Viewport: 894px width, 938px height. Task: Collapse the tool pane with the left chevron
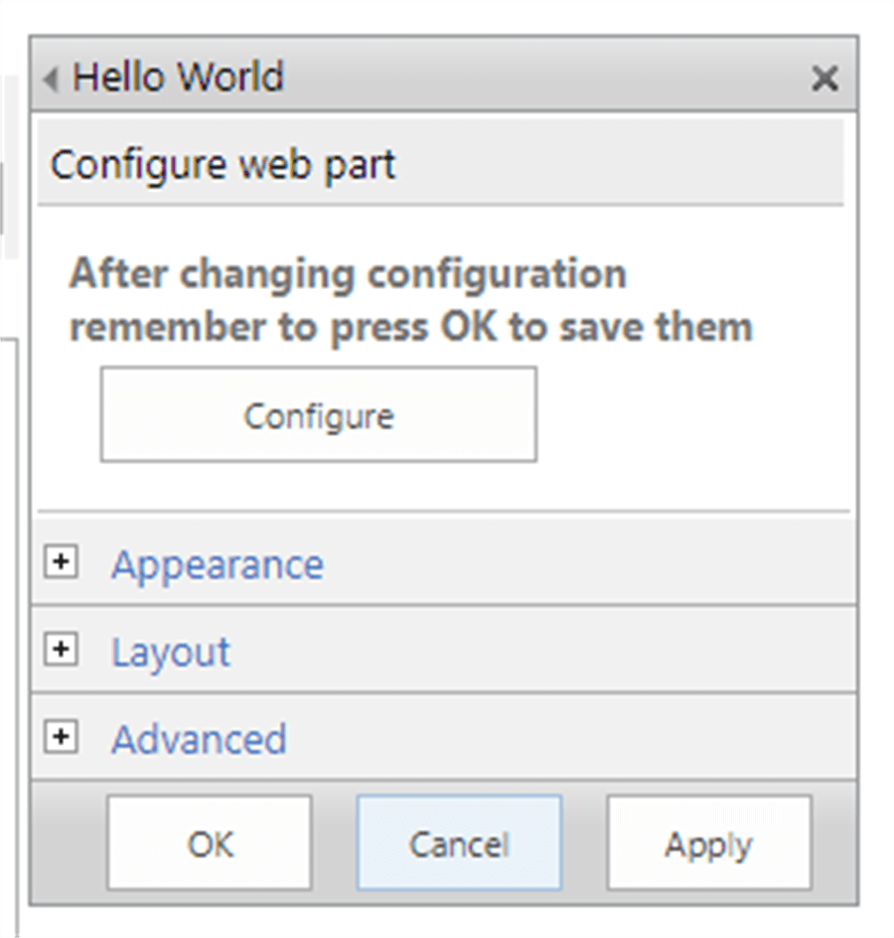[49, 78]
